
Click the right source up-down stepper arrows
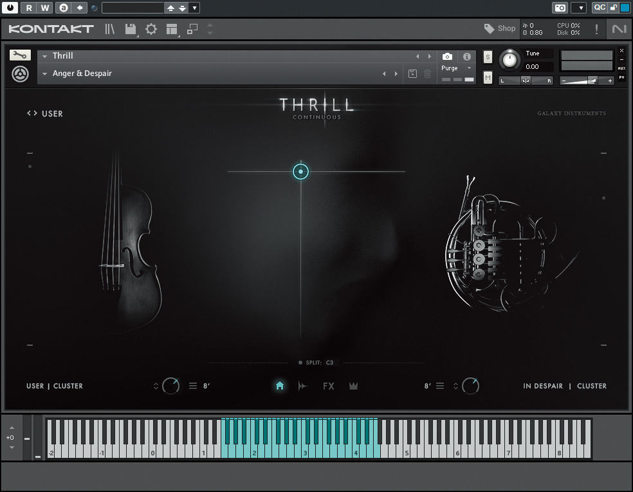point(456,386)
